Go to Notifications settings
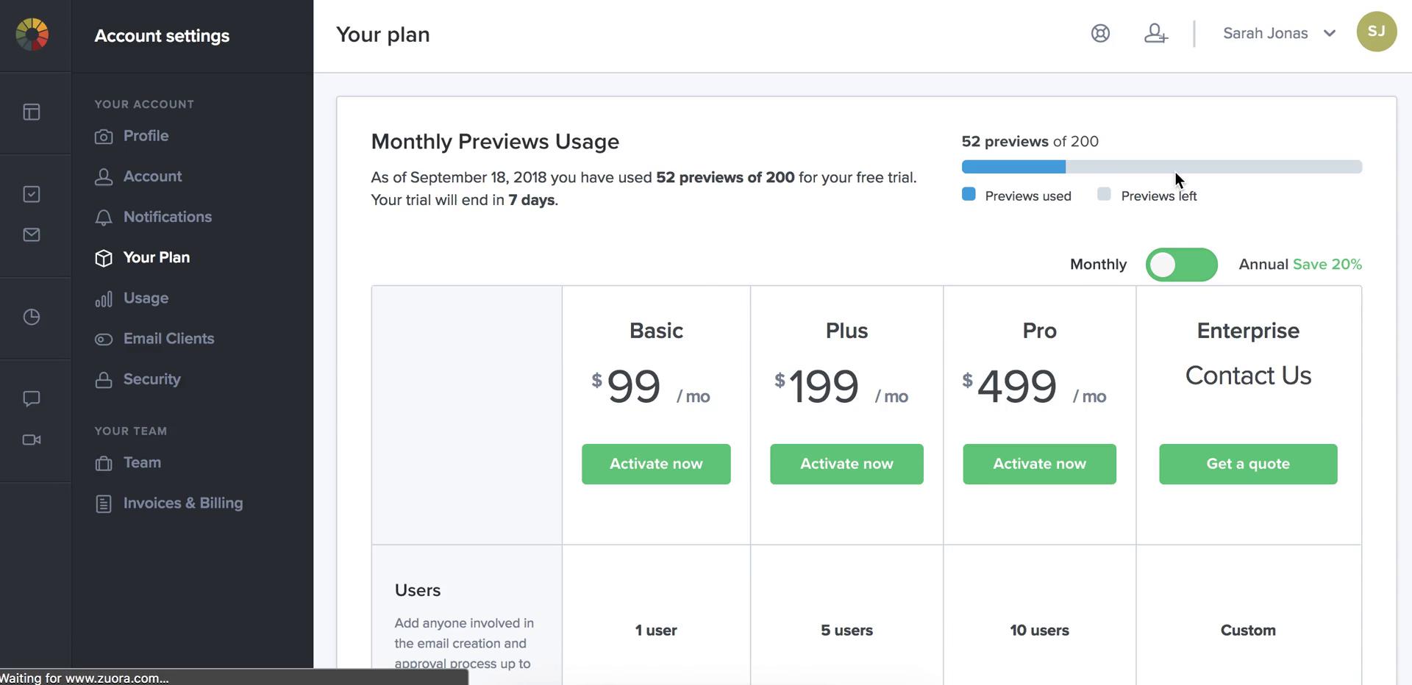 (167, 217)
